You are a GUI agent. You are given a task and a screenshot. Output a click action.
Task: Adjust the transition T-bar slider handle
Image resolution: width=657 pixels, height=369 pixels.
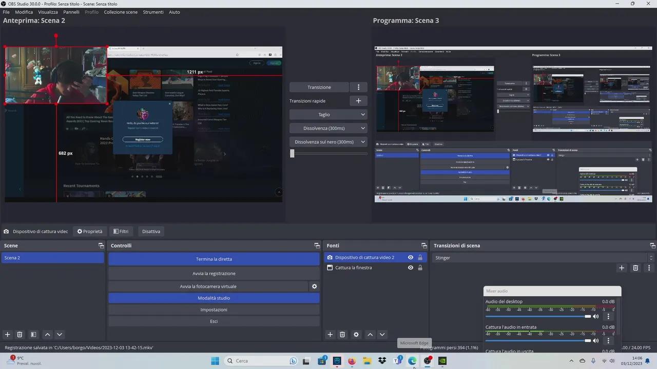(x=292, y=153)
